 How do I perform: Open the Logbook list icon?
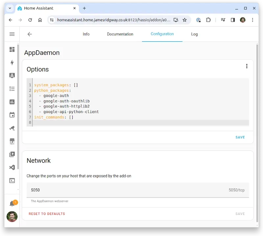pyautogui.click(x=12, y=88)
